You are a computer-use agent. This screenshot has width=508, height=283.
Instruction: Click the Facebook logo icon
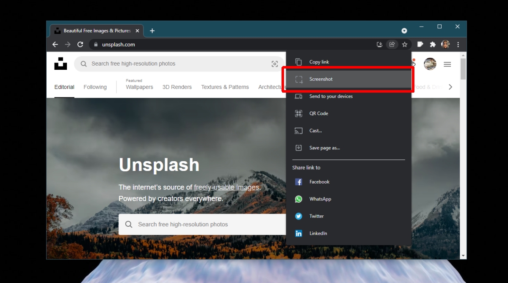(x=298, y=182)
